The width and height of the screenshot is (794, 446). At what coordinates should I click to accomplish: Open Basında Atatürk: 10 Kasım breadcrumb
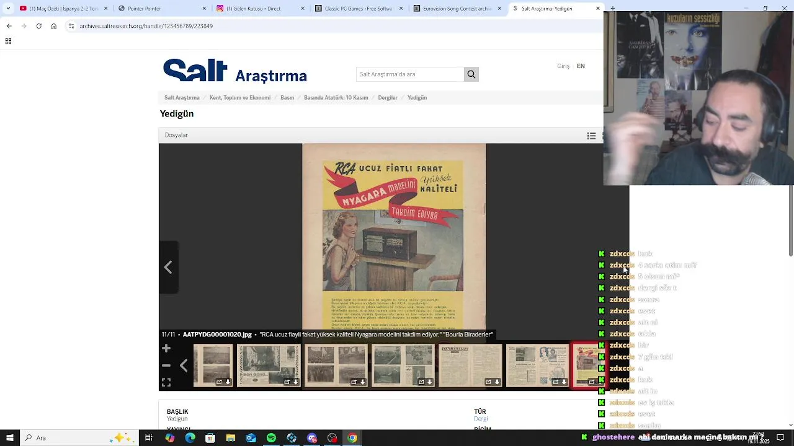click(336, 98)
